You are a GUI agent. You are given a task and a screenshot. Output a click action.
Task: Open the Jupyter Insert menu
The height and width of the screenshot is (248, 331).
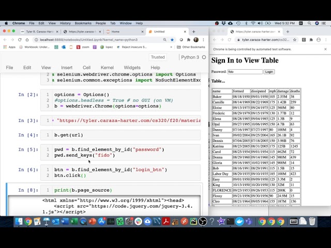pos(67,68)
